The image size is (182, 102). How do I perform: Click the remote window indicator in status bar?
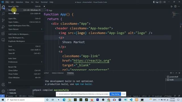[2, 96]
